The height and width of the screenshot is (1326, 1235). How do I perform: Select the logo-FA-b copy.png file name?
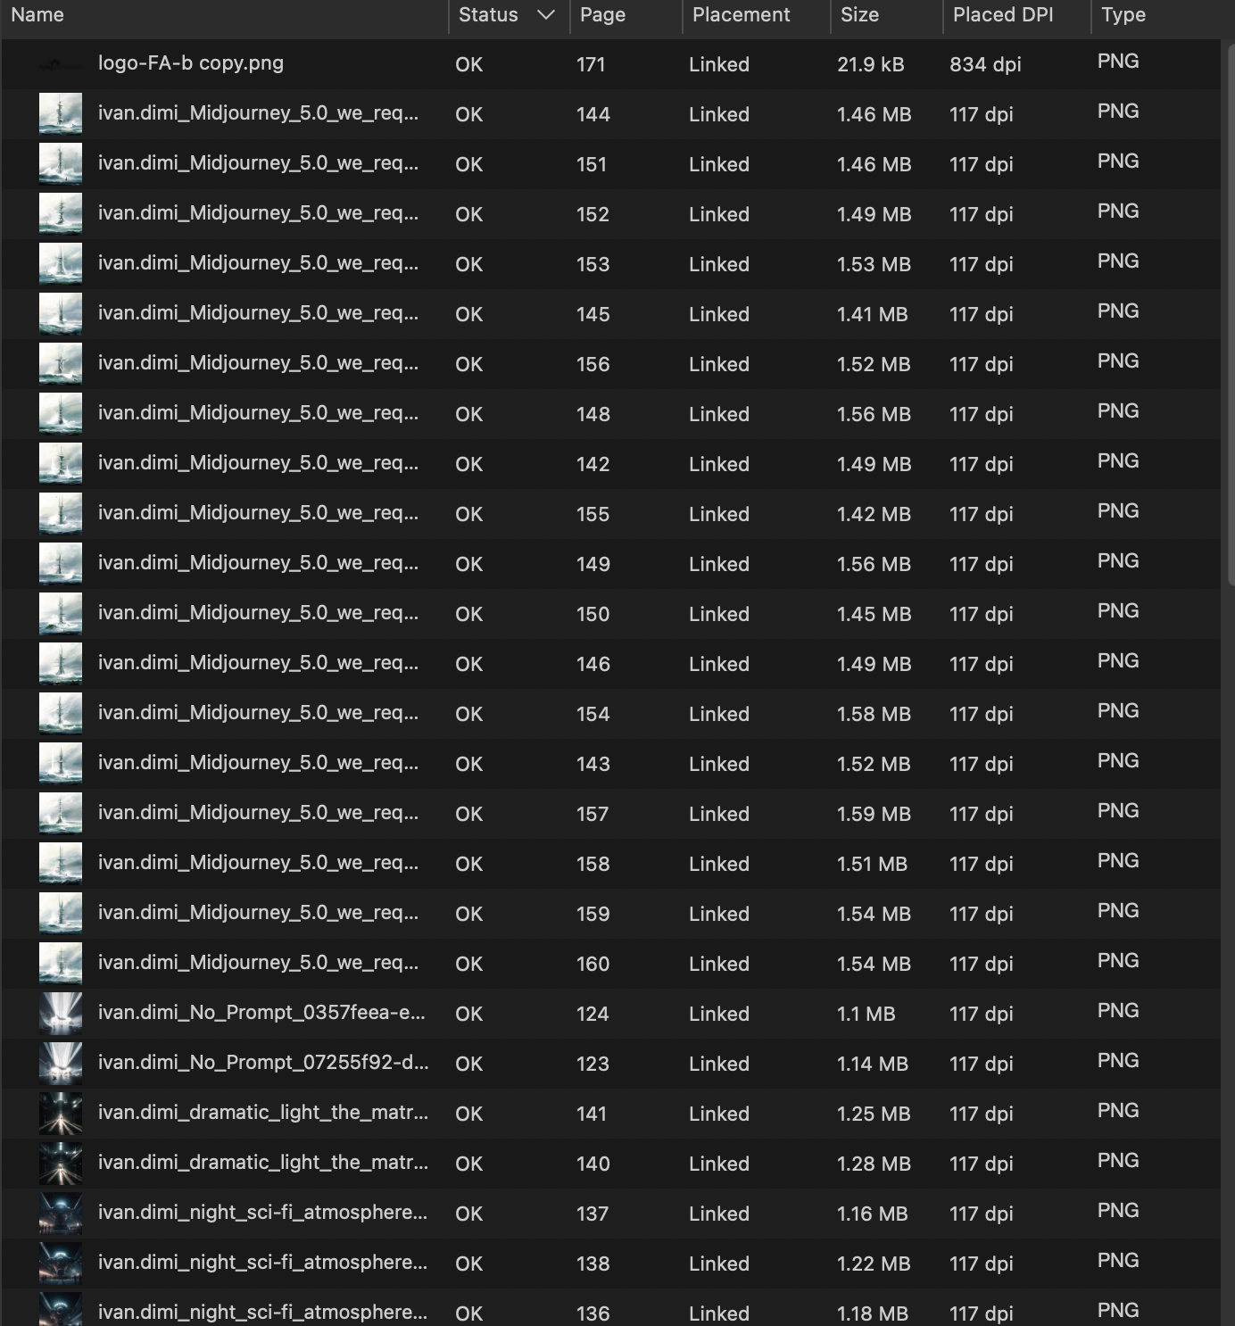(x=191, y=63)
